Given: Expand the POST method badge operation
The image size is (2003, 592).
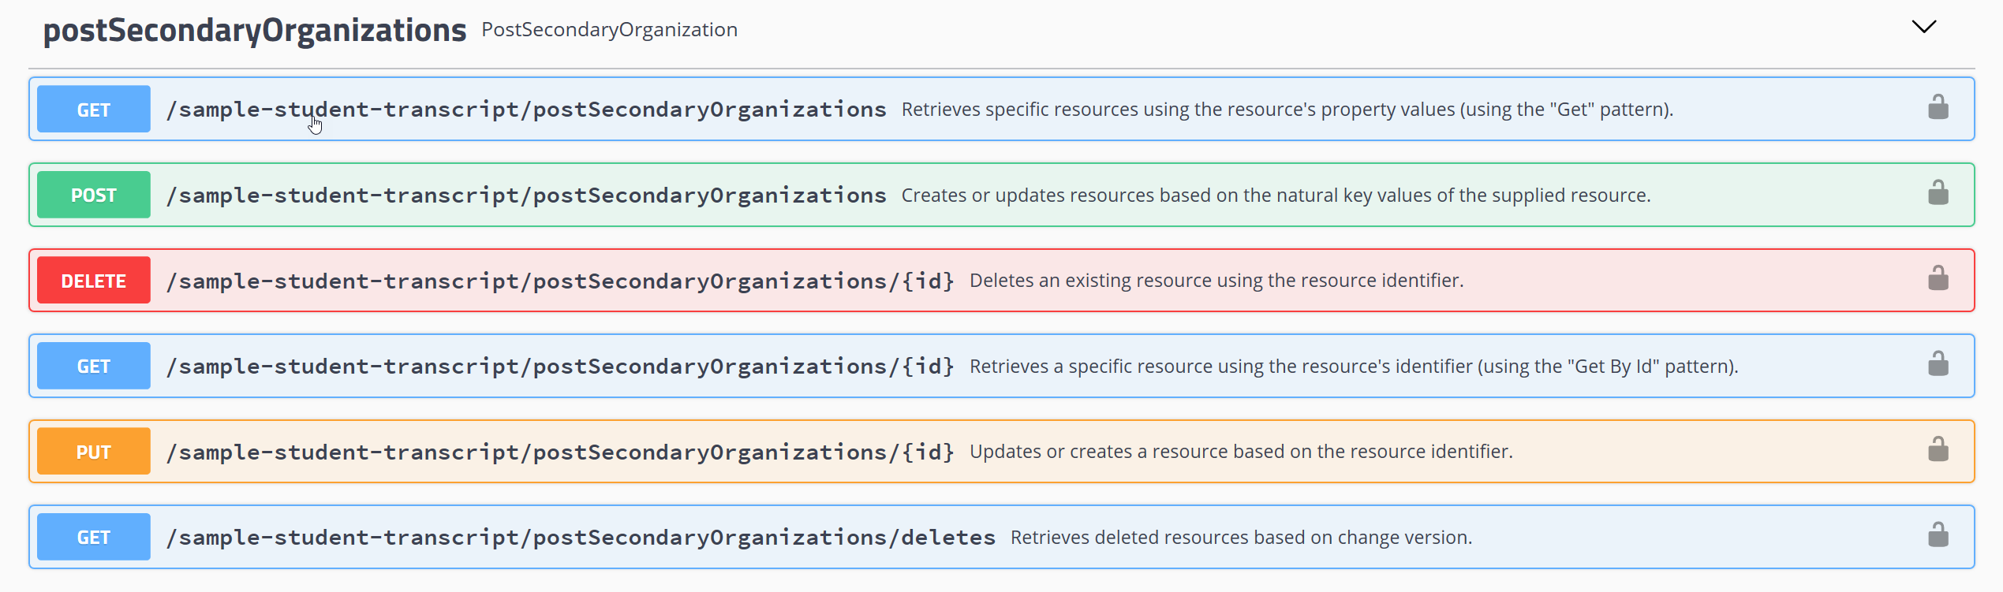Looking at the screenshot, I should pos(94,195).
